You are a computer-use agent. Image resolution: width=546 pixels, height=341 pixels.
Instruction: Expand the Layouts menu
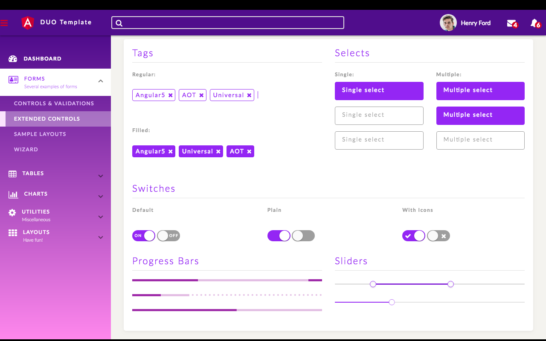pyautogui.click(x=101, y=237)
